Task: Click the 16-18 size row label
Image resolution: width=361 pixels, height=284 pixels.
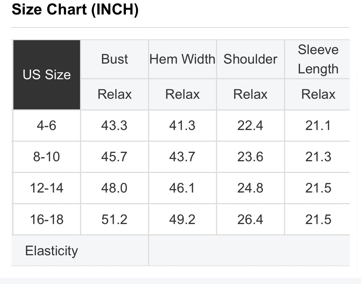Action: coord(47,219)
